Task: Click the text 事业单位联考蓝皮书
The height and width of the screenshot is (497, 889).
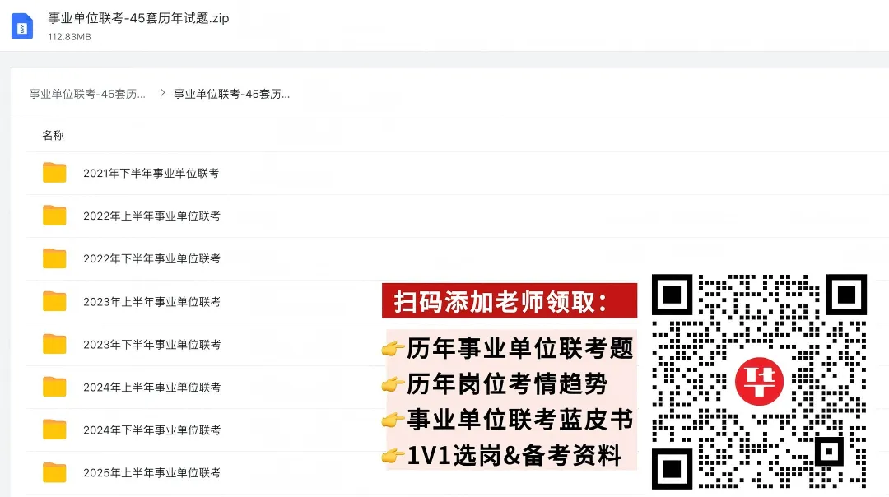Action: point(520,420)
